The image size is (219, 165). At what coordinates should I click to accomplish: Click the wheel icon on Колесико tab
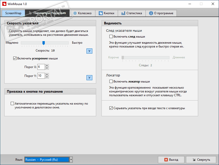pos(75,13)
